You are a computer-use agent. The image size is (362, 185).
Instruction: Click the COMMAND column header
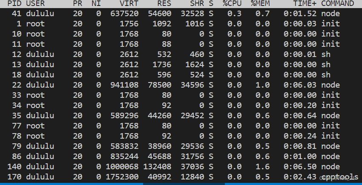[337, 3]
